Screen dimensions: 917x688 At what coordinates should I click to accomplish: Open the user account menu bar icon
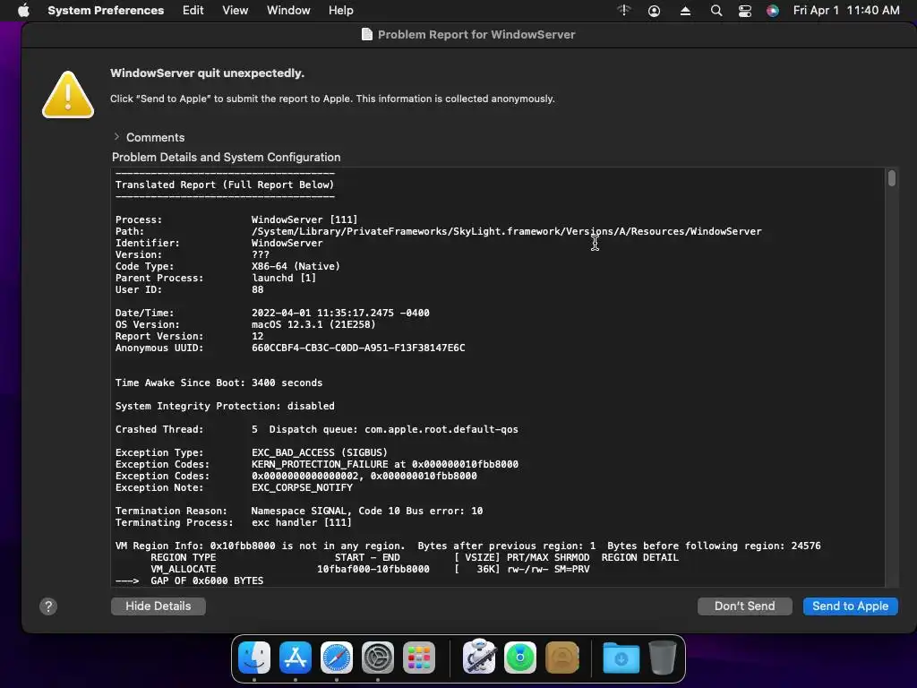[654, 11]
